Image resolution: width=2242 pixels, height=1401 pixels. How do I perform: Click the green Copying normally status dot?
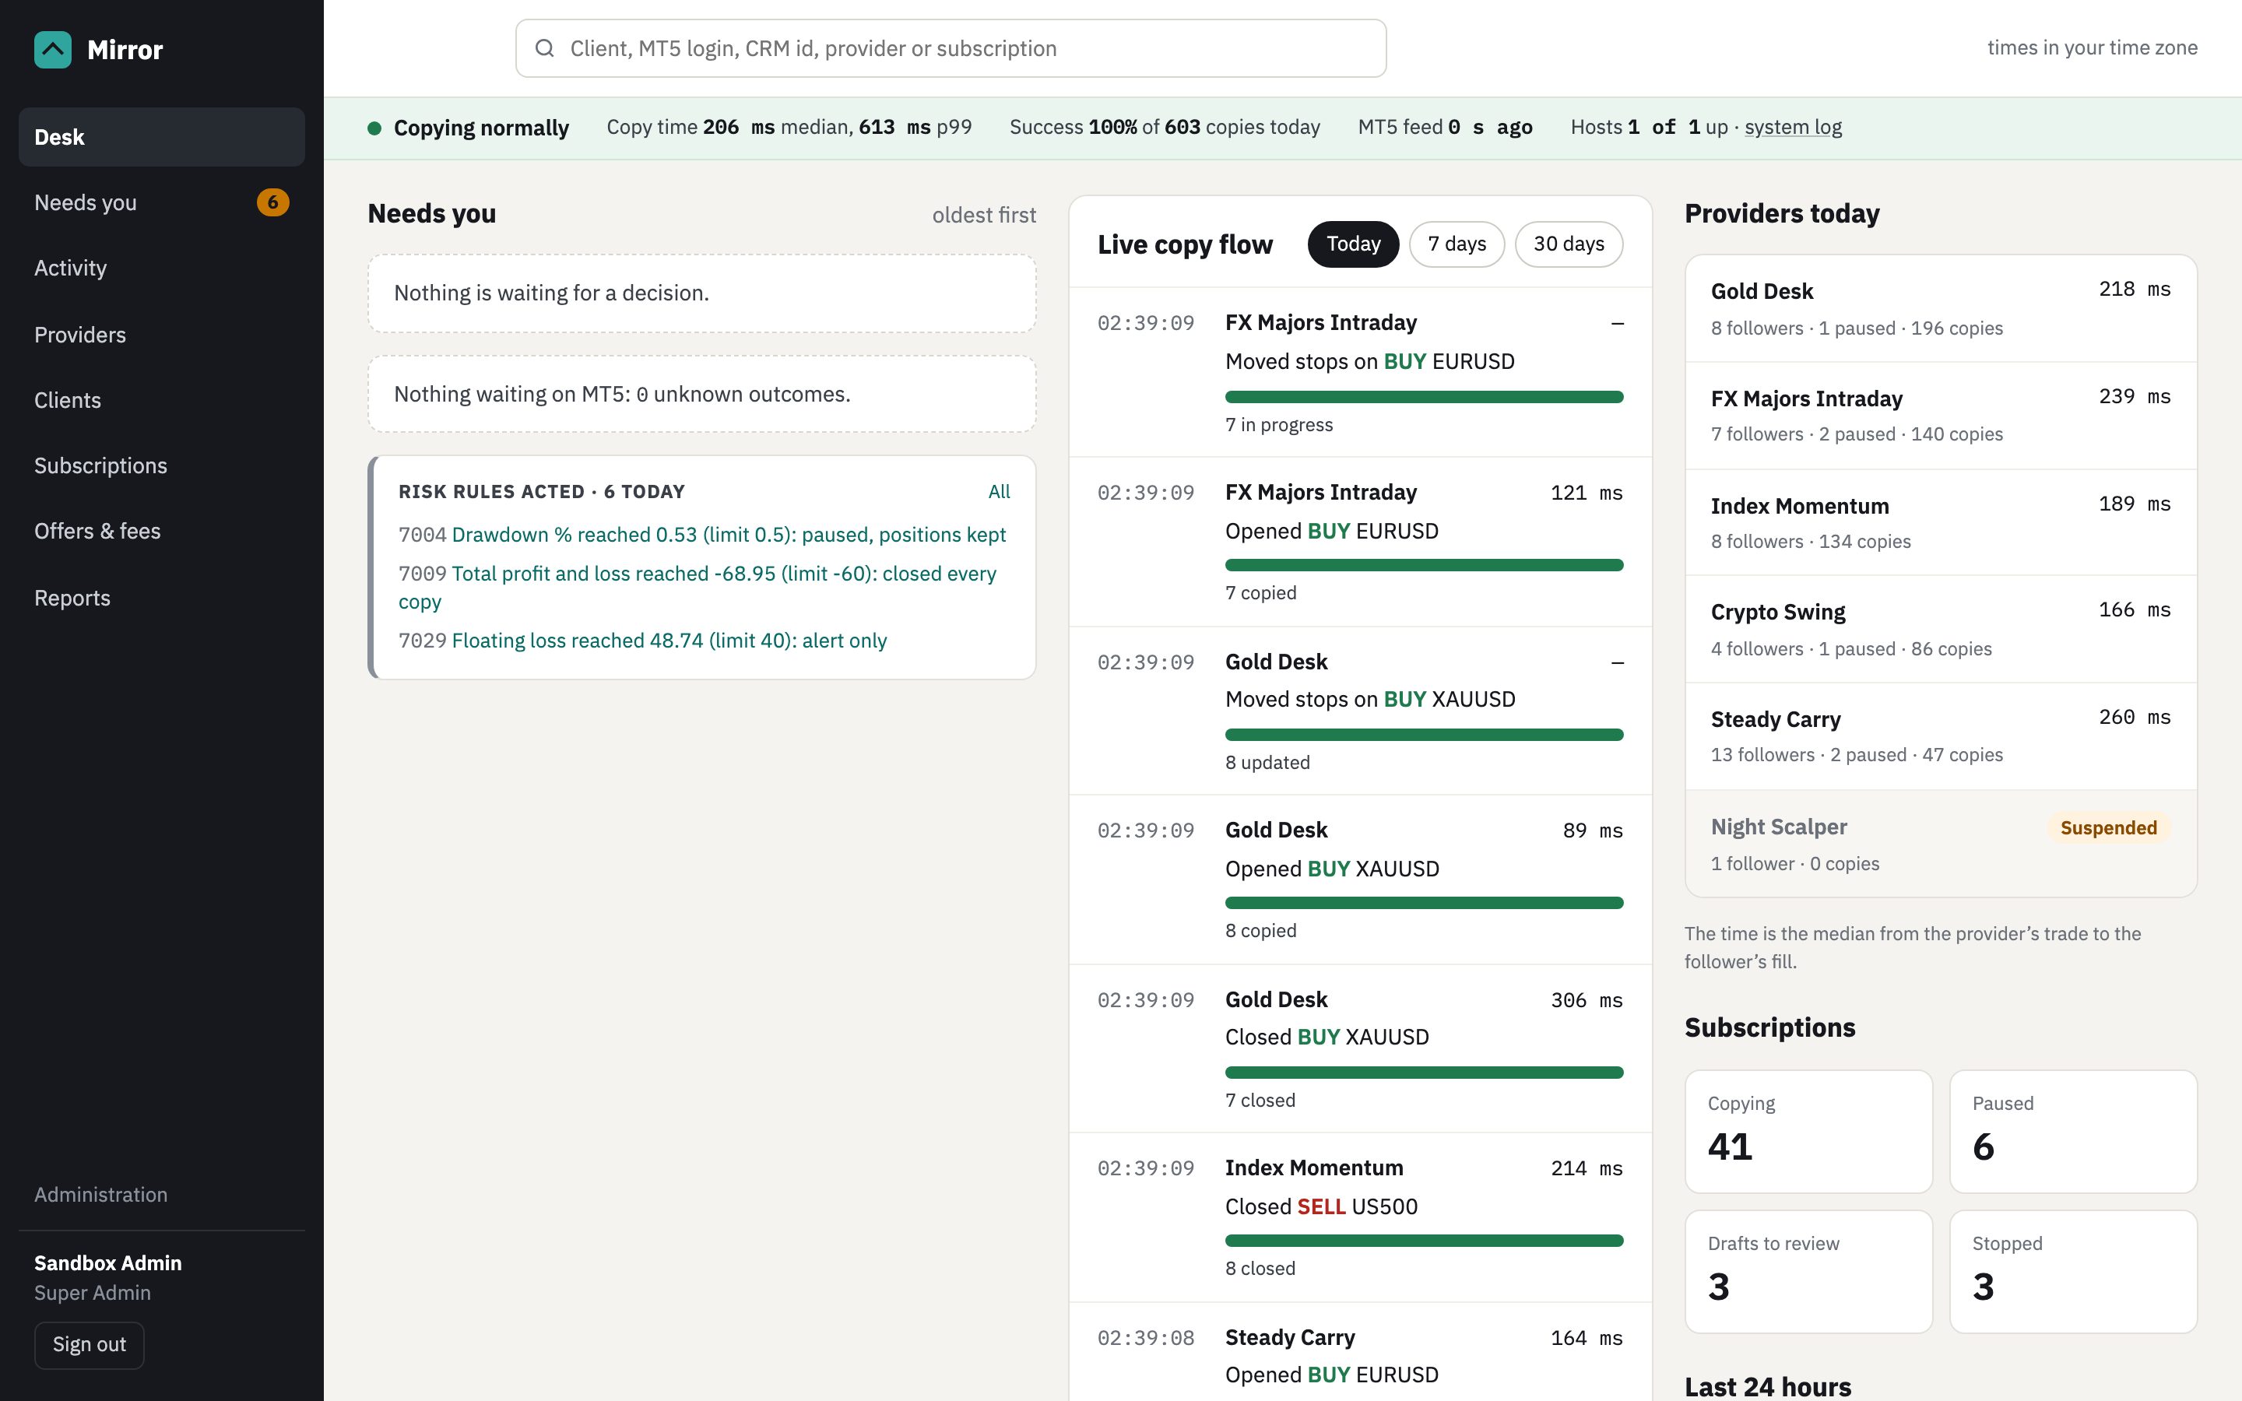pyautogui.click(x=374, y=128)
